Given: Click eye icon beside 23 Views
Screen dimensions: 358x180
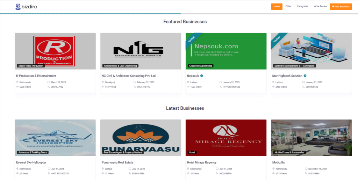Looking at the screenshot, I should pos(17,174).
